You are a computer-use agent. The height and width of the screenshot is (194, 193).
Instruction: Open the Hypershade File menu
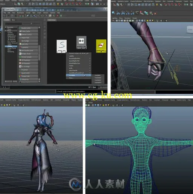tap(5, 13)
